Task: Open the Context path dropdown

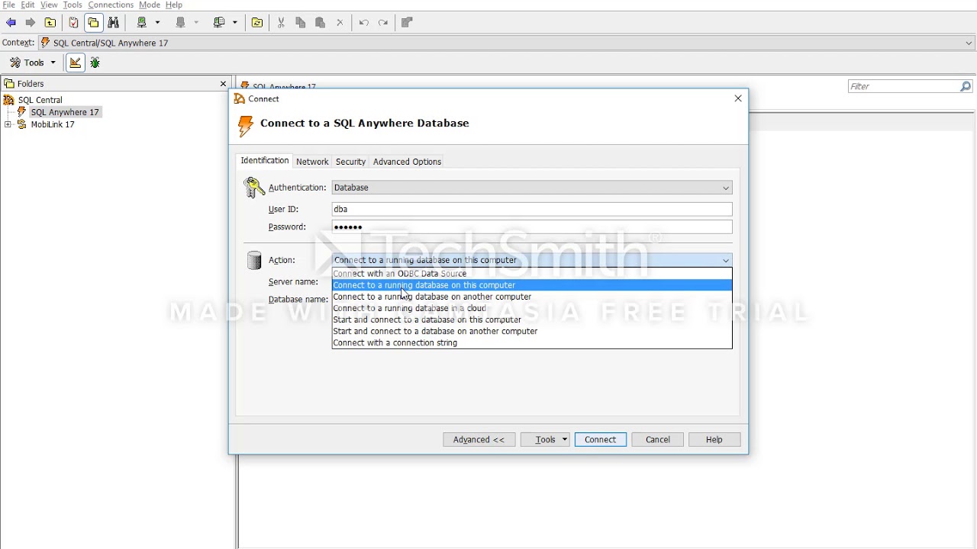Action: 969,43
